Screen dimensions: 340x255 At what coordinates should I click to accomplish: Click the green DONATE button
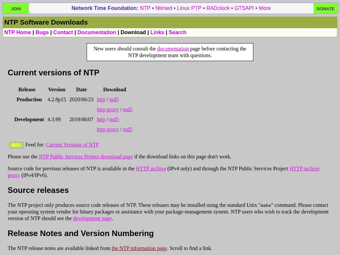325,8
